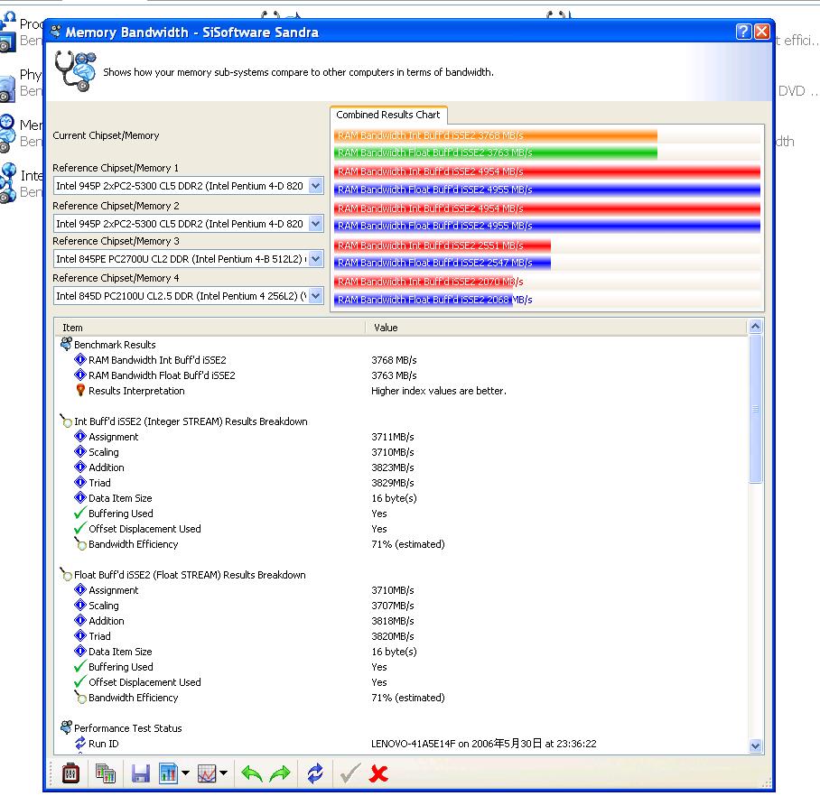
Task: Click the orange current Int bandwidth bar
Action: 495,135
